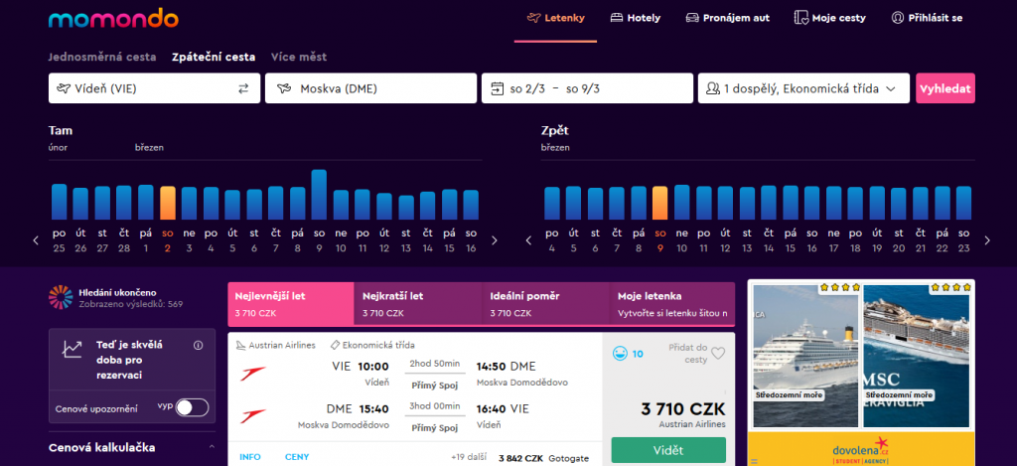The width and height of the screenshot is (1017, 466).
Task: Click the green Vidět button
Action: click(667, 450)
